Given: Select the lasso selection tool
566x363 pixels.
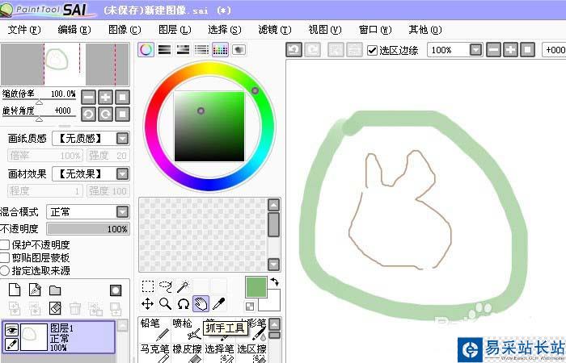Looking at the screenshot, I should (165, 286).
